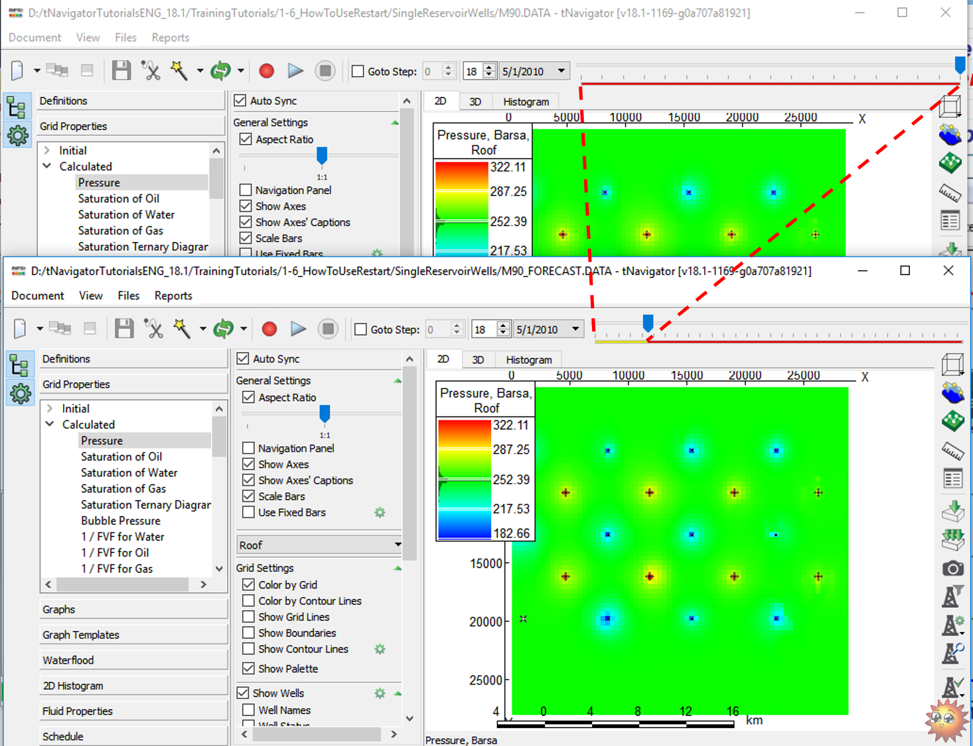The height and width of the screenshot is (746, 973).
Task: Enable Show Grid Lines checkbox
Action: click(x=248, y=617)
